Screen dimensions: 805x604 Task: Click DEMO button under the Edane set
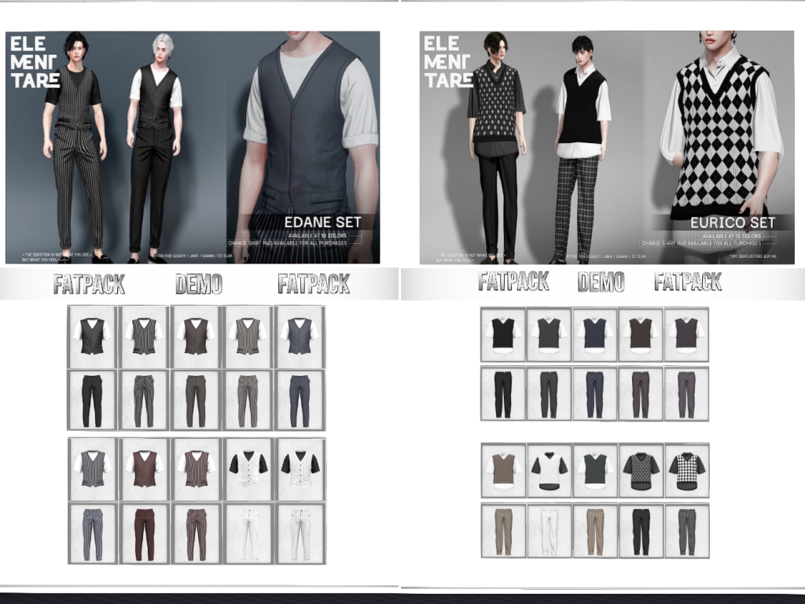coord(198,284)
